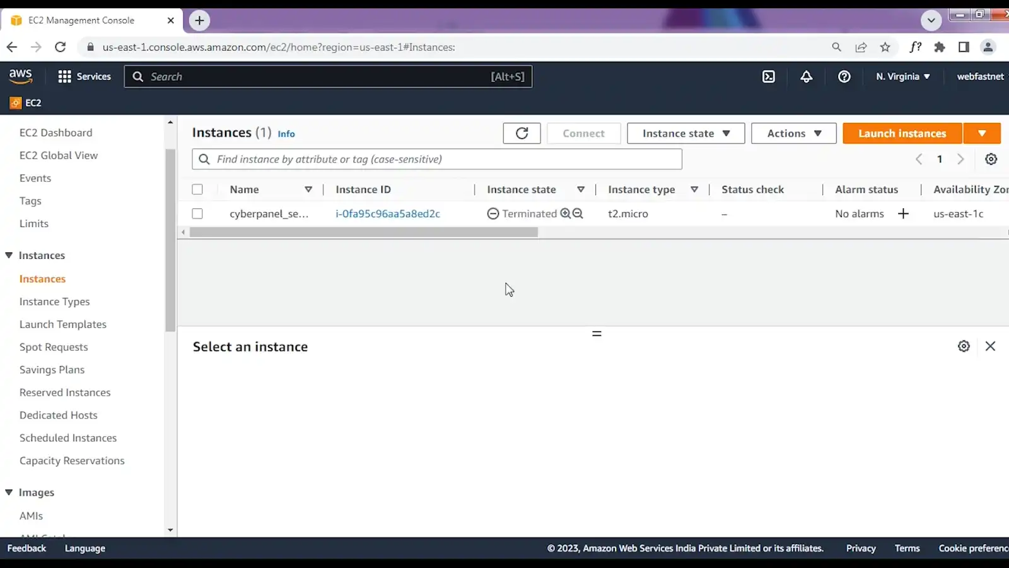Open the Instance state dropdown button

686,133
